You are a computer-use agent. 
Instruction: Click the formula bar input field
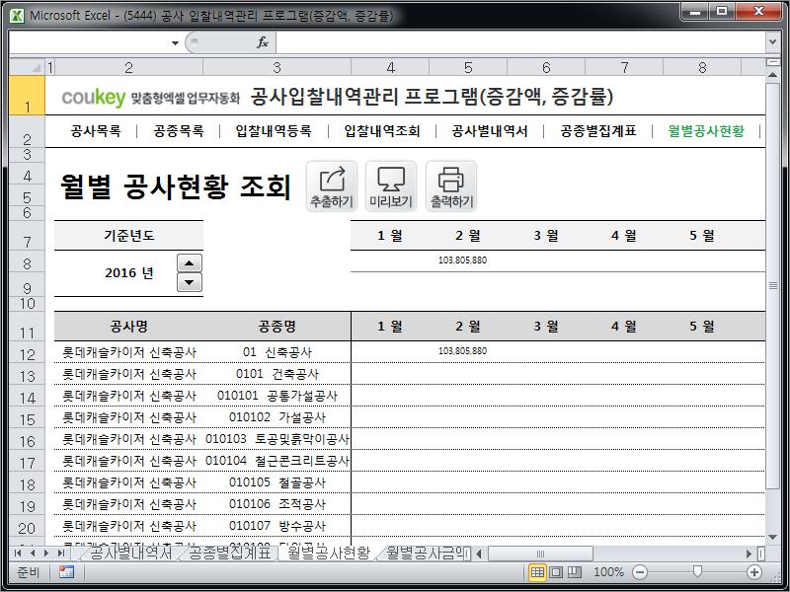520,42
